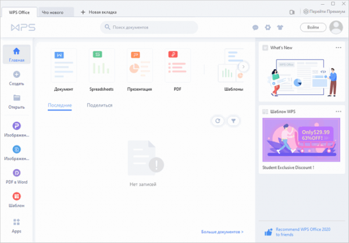
Task: Open Шаблон WPS panel three-dots menu
Action: (x=339, y=112)
